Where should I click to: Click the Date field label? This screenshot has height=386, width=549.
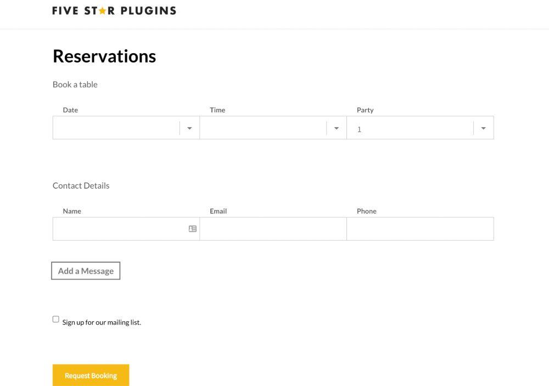[70, 110]
